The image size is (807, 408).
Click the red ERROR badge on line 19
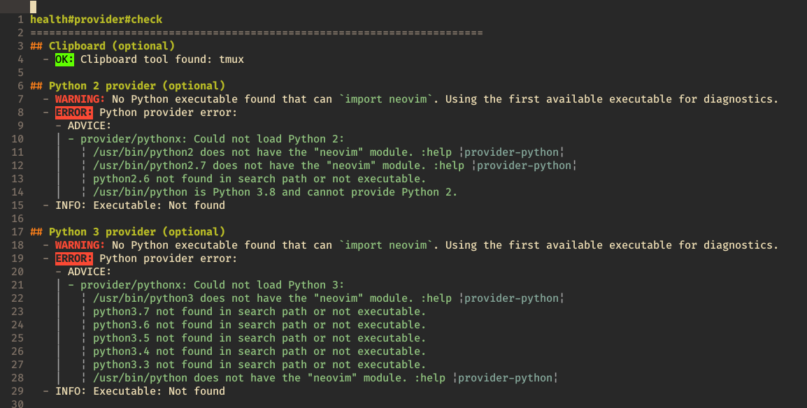(74, 258)
